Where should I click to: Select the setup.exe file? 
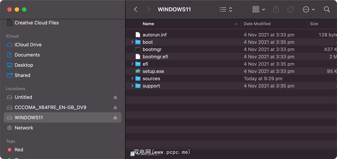click(x=153, y=71)
